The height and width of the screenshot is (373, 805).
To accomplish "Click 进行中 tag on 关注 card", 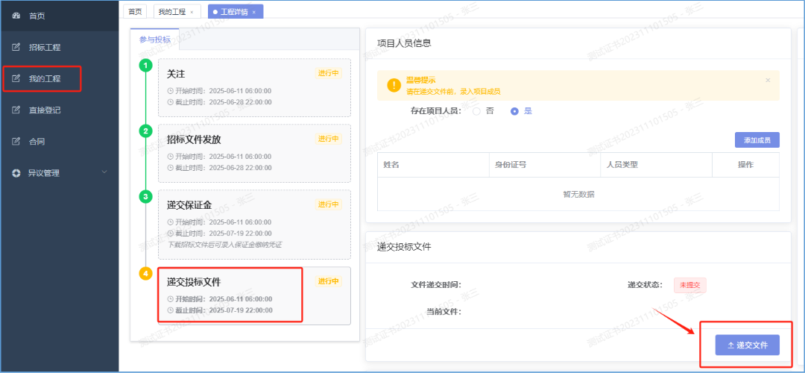I will point(329,73).
